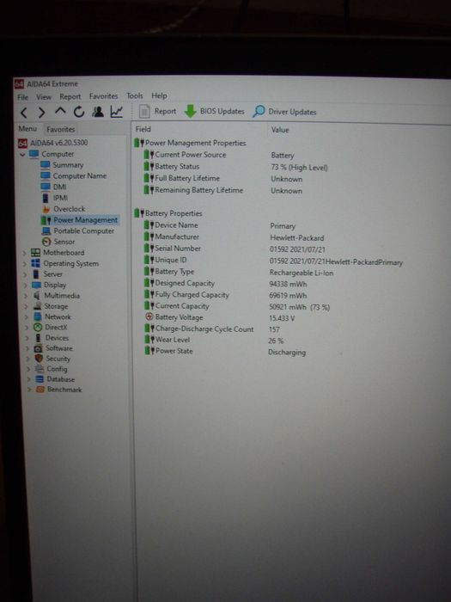
Task: Select the Remaining Battery Lifetime row
Action: [x=223, y=190]
